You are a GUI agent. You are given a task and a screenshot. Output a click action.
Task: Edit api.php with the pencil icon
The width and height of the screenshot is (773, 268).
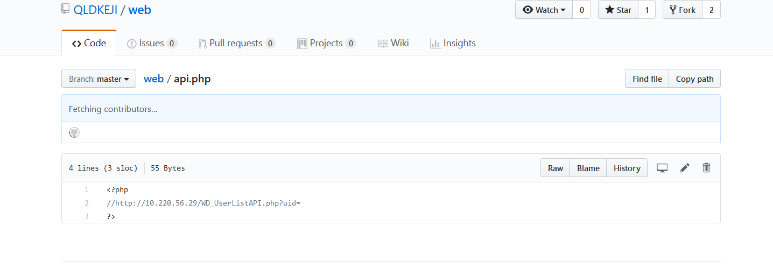[685, 168]
